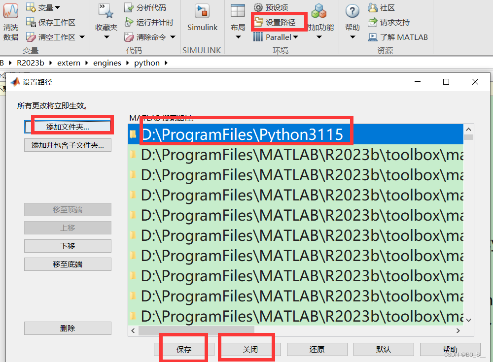The width and height of the screenshot is (493, 362).
Task: Open 预设项 preferences
Action: pyautogui.click(x=271, y=7)
